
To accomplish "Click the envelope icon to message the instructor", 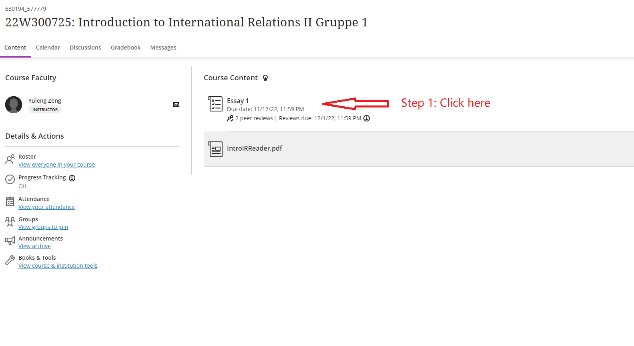I will [x=176, y=105].
